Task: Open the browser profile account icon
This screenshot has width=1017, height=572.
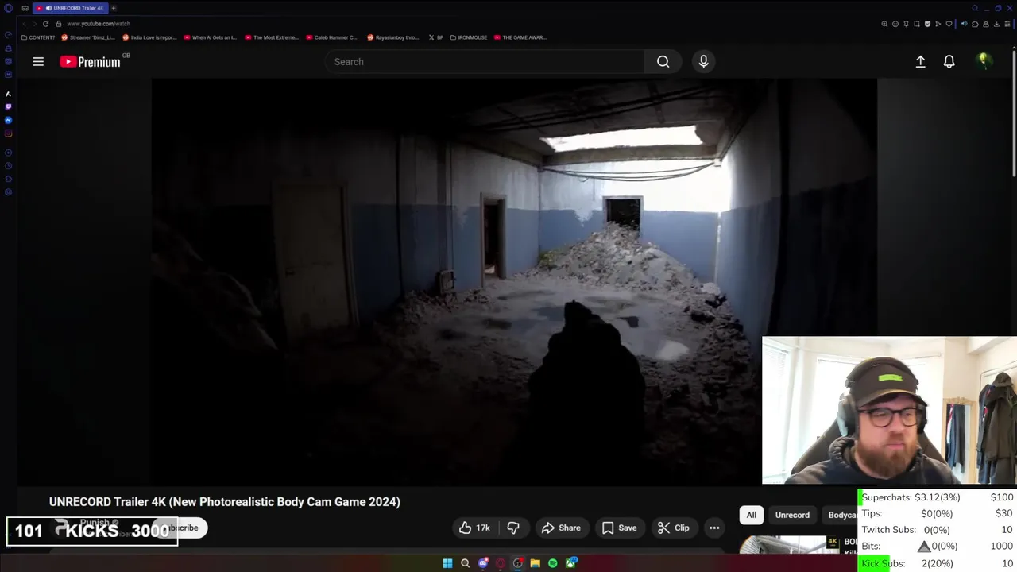Action: pyautogui.click(x=986, y=24)
